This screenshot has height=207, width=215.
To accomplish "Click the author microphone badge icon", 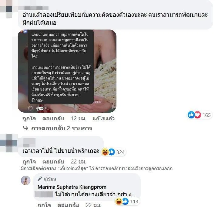I will tap(40, 179).
